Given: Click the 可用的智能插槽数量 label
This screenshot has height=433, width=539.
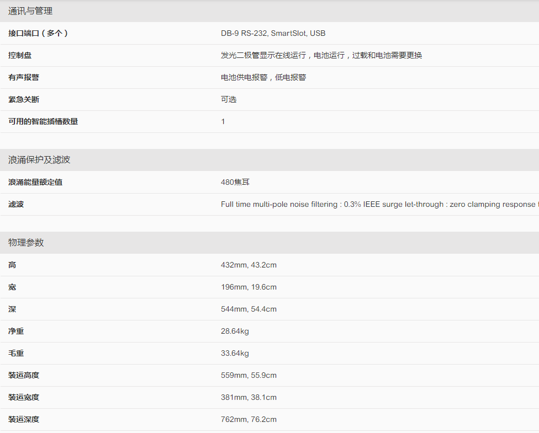Looking at the screenshot, I should click(x=43, y=121).
